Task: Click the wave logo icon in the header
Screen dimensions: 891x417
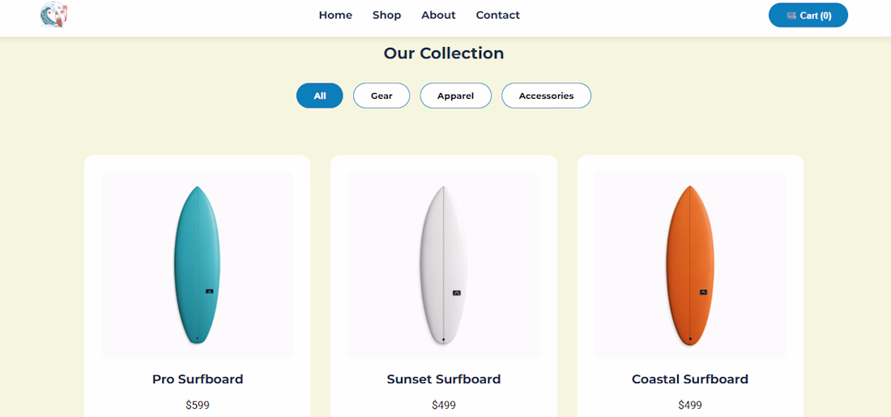Action: coord(53,15)
